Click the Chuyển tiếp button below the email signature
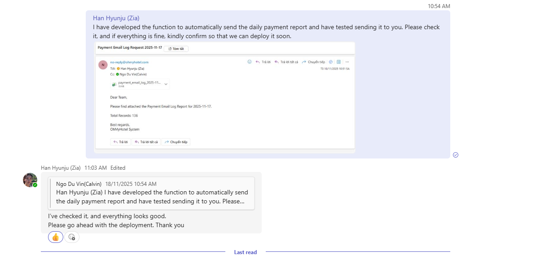The image size is (536, 255). pos(176,142)
